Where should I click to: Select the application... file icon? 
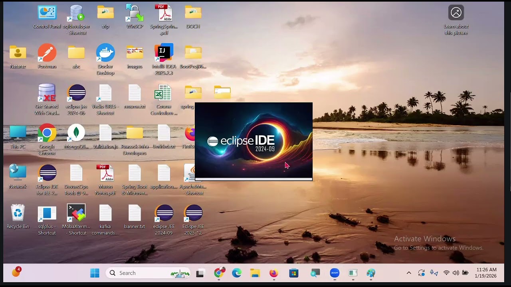coord(164,177)
